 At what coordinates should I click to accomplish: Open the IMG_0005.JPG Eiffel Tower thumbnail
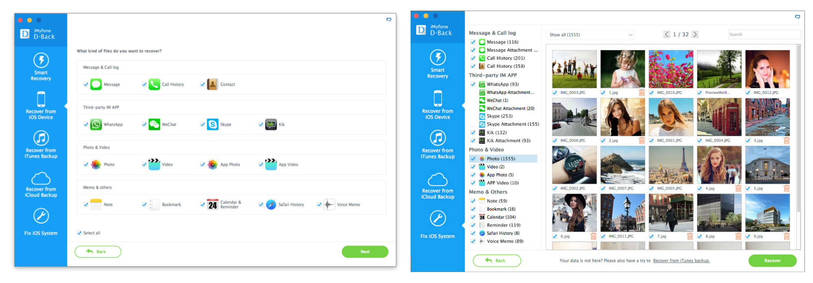click(x=671, y=165)
